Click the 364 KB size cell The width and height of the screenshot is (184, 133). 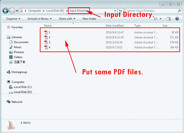click(x=174, y=47)
